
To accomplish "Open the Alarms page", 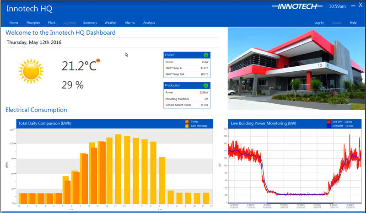I will coord(130,23).
